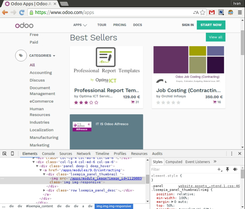Toggle element state pin icon
Viewport: 245px width, 209px height.
[x=227, y=169]
